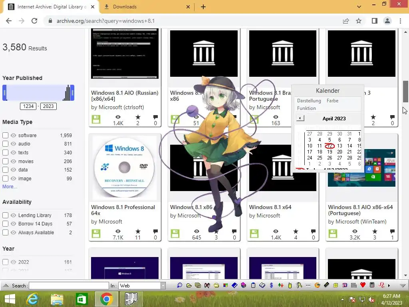Click the blue dollar sign icon
The width and height of the screenshot is (409, 307).
(x=271, y=285)
